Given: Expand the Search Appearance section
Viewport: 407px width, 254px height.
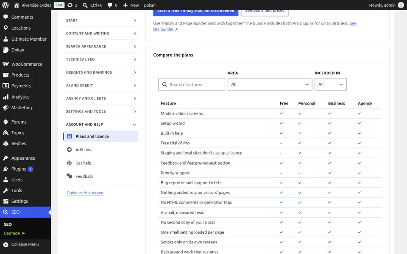Looking at the screenshot, I should (100, 47).
